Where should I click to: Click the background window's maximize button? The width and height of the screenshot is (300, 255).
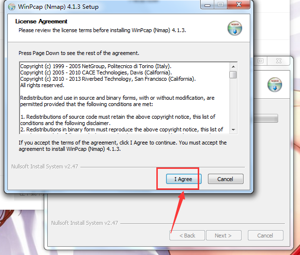[x=261, y=61]
